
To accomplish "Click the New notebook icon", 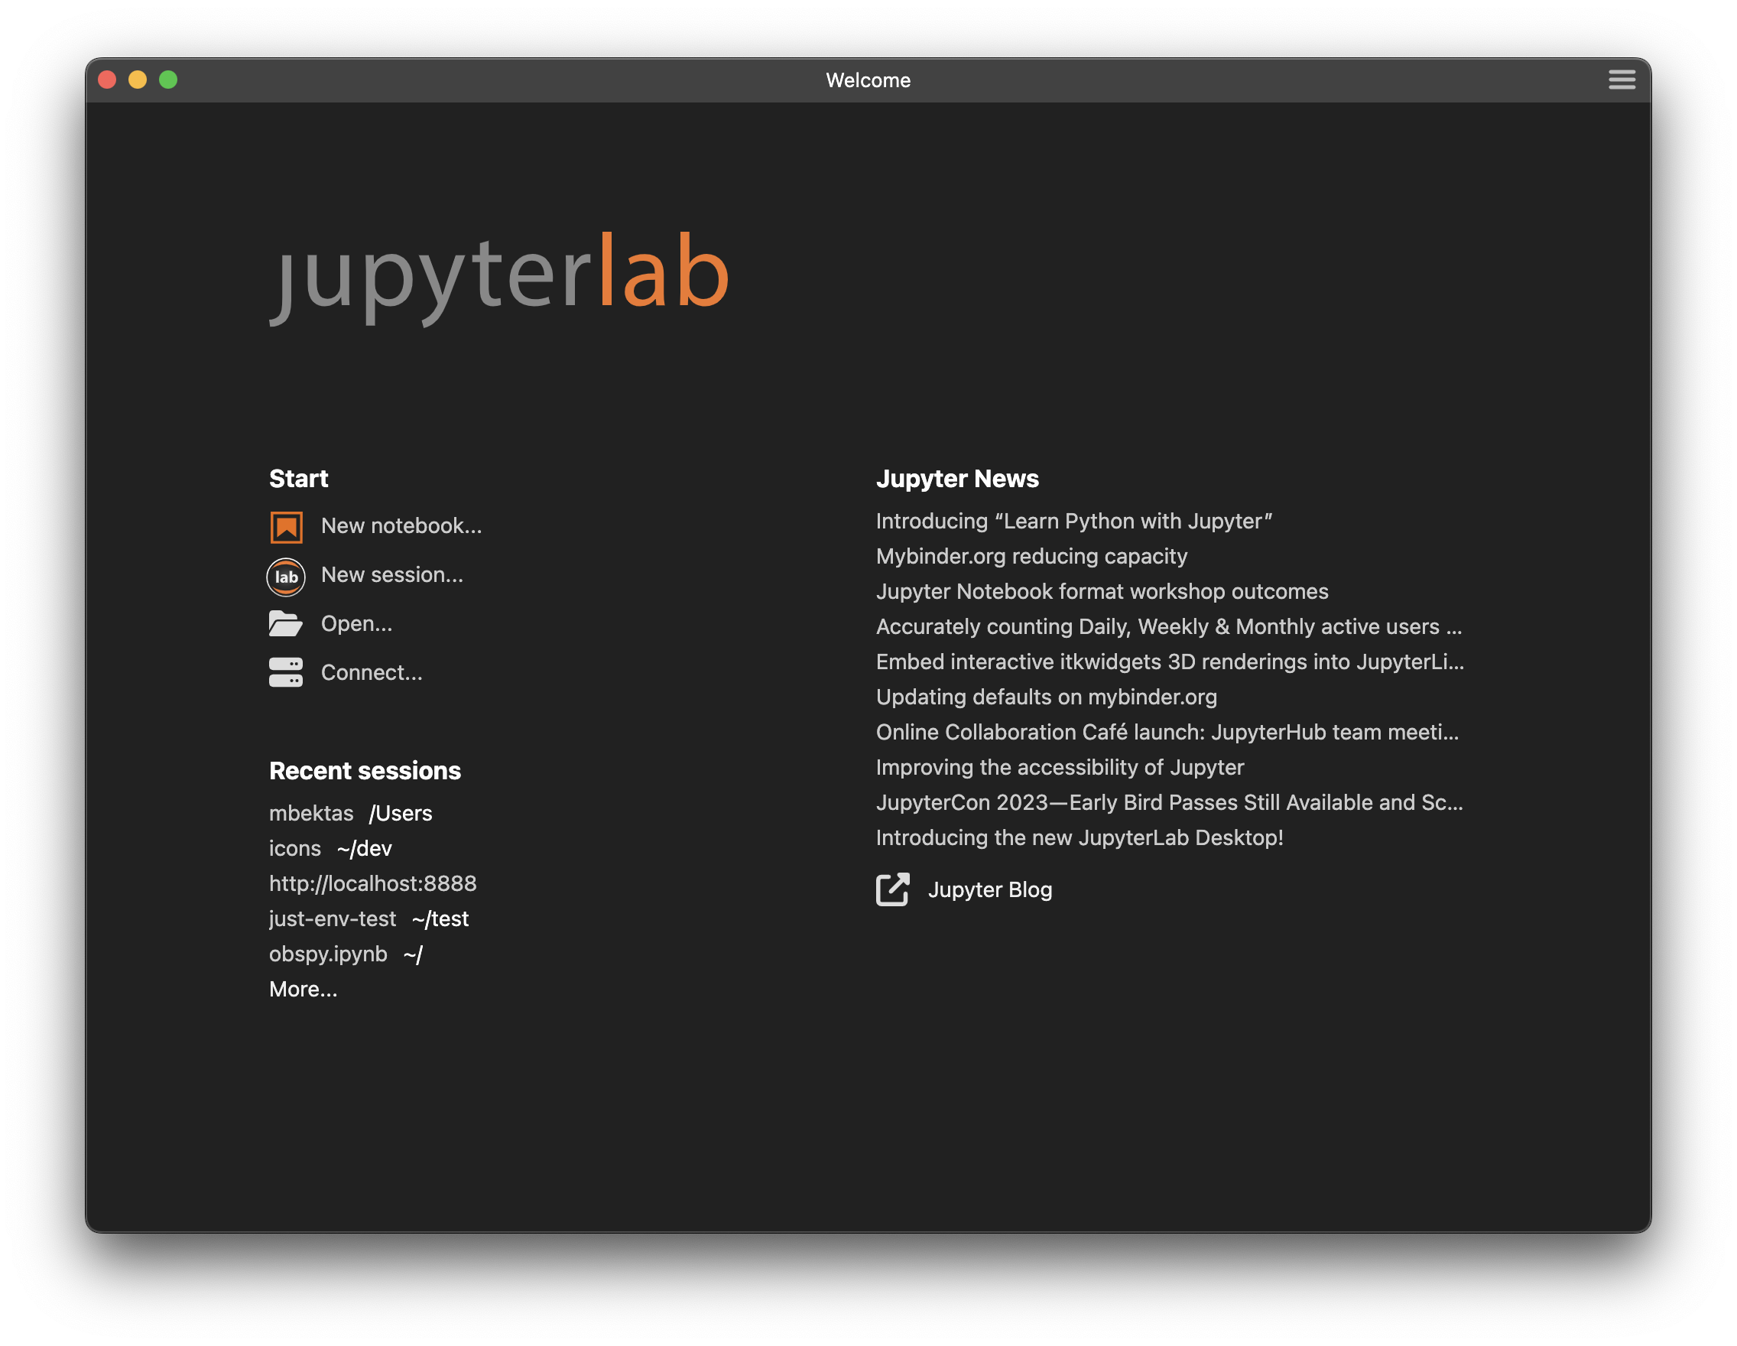I will point(285,527).
